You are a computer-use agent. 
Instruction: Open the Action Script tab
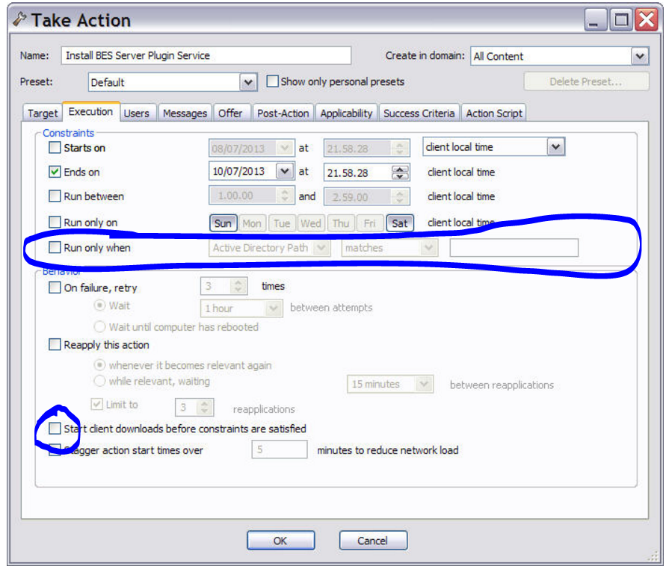pyautogui.click(x=493, y=113)
